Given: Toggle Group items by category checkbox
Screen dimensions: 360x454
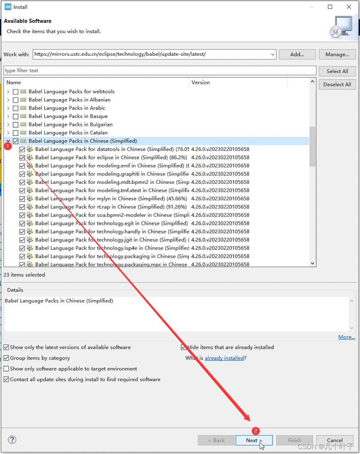Looking at the screenshot, I should point(6,358).
